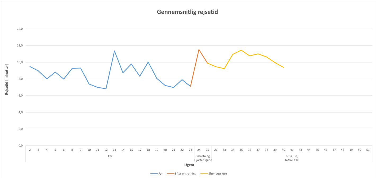
Task: Click the chart title "Gennemsnitlig rejsetid"
Action: tap(187, 12)
